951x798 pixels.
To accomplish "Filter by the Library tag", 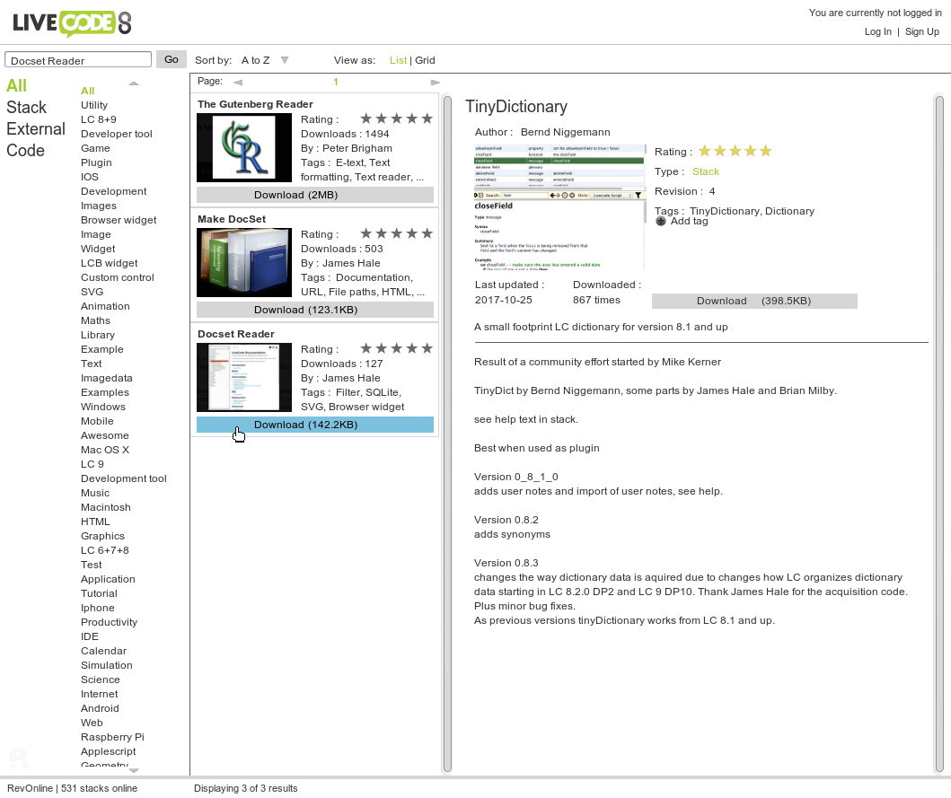I will click(98, 335).
